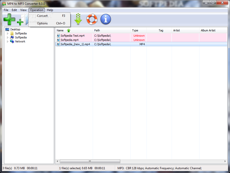The image size is (230, 173).
Task: Sort by the Album Artist column header
Action: click(213, 30)
